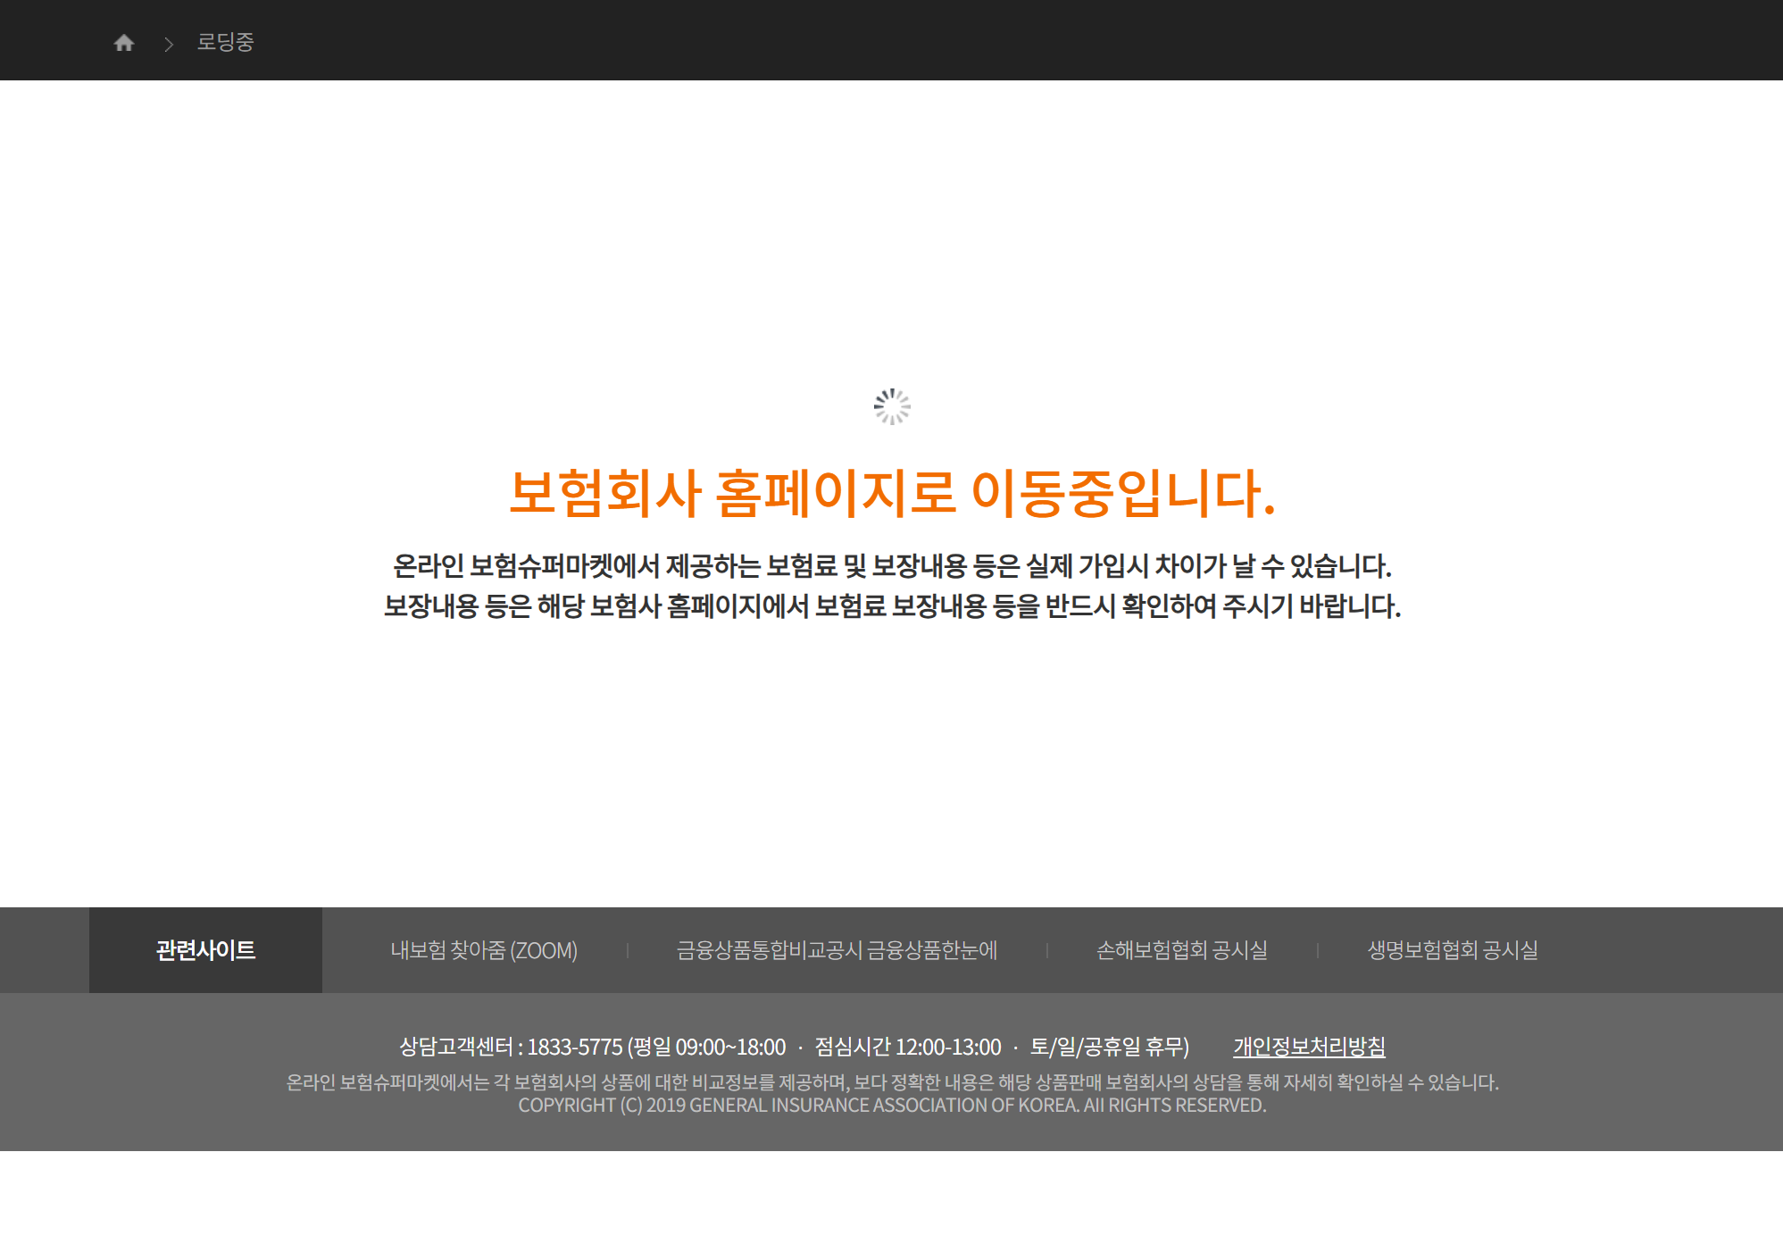1783x1244 pixels.
Task: Open the 관련사이트 footer tab
Action: click(x=205, y=950)
